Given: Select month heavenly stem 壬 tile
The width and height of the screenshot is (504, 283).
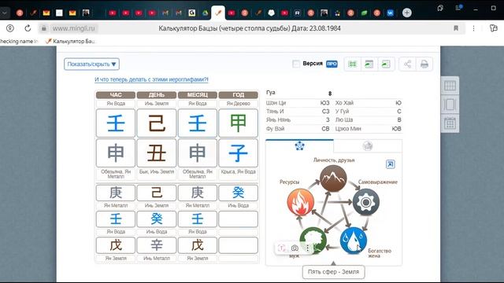Looking at the screenshot, I should 198,123.
